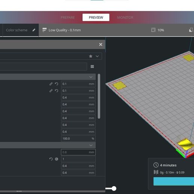Click the input field showing 1

click(x=78, y=159)
